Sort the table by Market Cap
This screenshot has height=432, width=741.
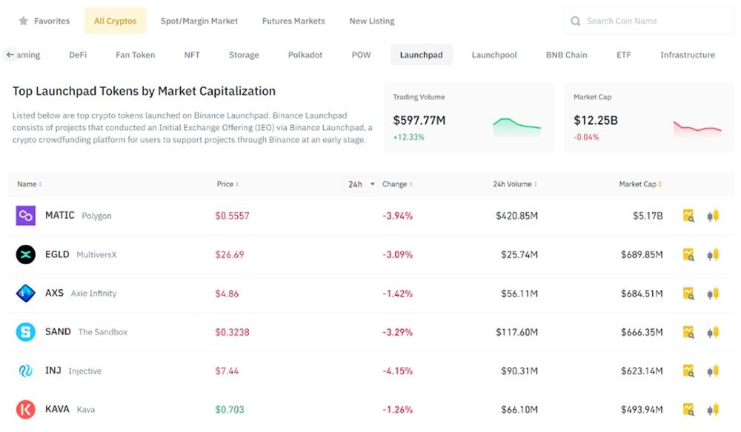tap(641, 184)
